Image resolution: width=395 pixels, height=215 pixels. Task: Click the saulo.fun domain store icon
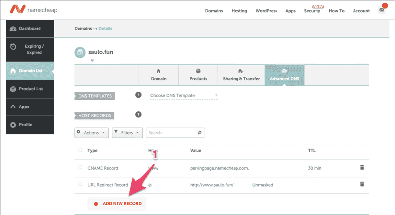[x=80, y=52]
